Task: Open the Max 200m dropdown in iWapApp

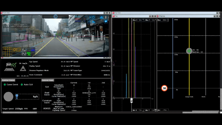Action: tap(163, 20)
